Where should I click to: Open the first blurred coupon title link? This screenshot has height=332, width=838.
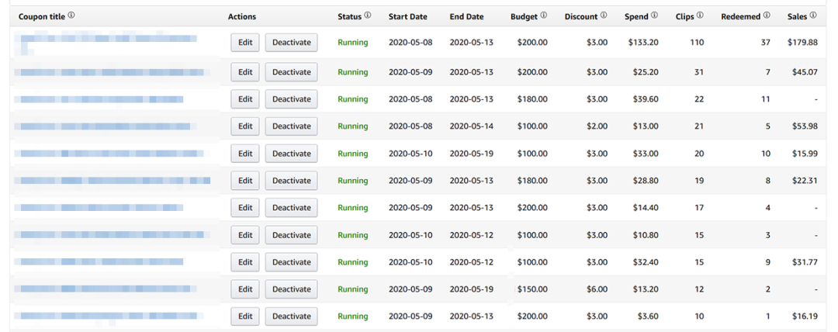coord(109,39)
